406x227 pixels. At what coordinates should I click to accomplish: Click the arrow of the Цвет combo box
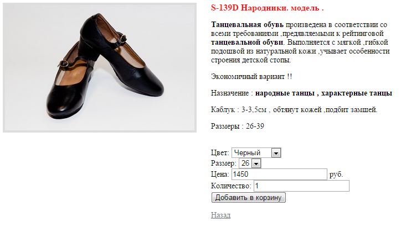276,153
